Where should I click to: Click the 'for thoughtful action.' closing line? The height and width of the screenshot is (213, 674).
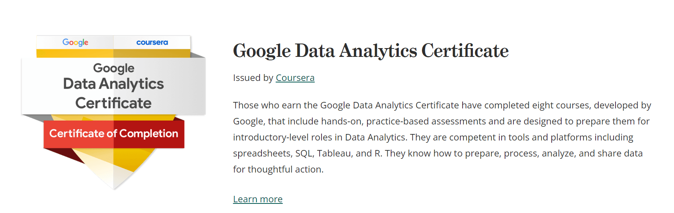(x=278, y=169)
